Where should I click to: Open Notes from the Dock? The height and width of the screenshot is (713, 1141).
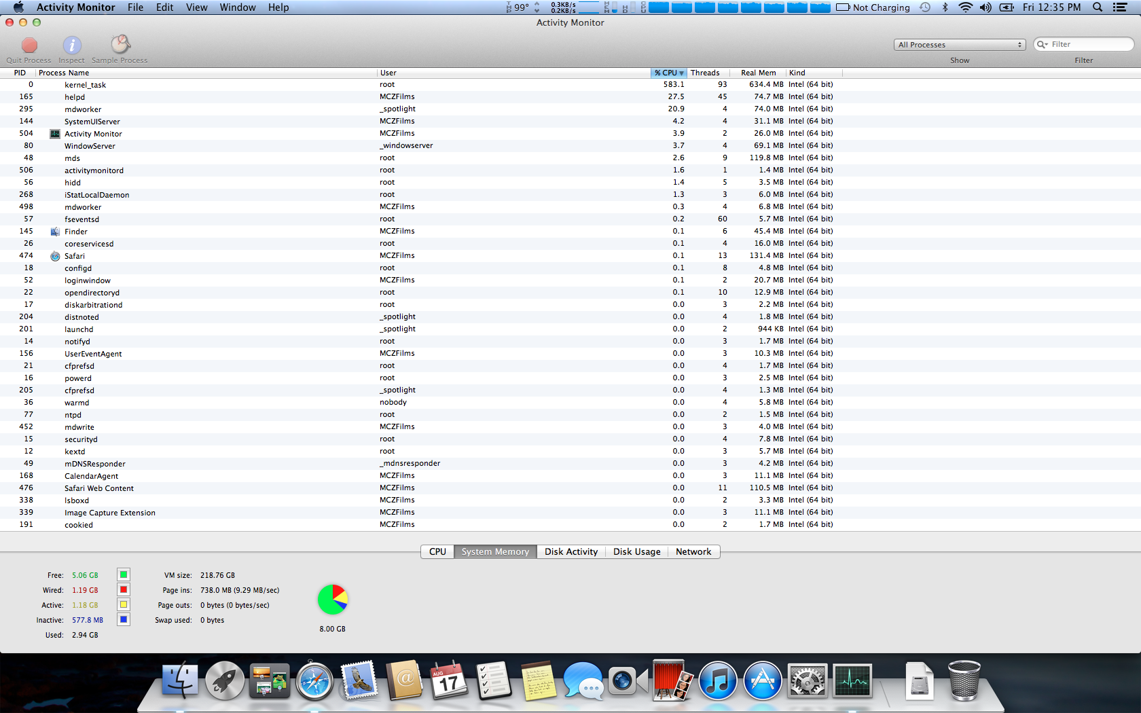tap(539, 681)
